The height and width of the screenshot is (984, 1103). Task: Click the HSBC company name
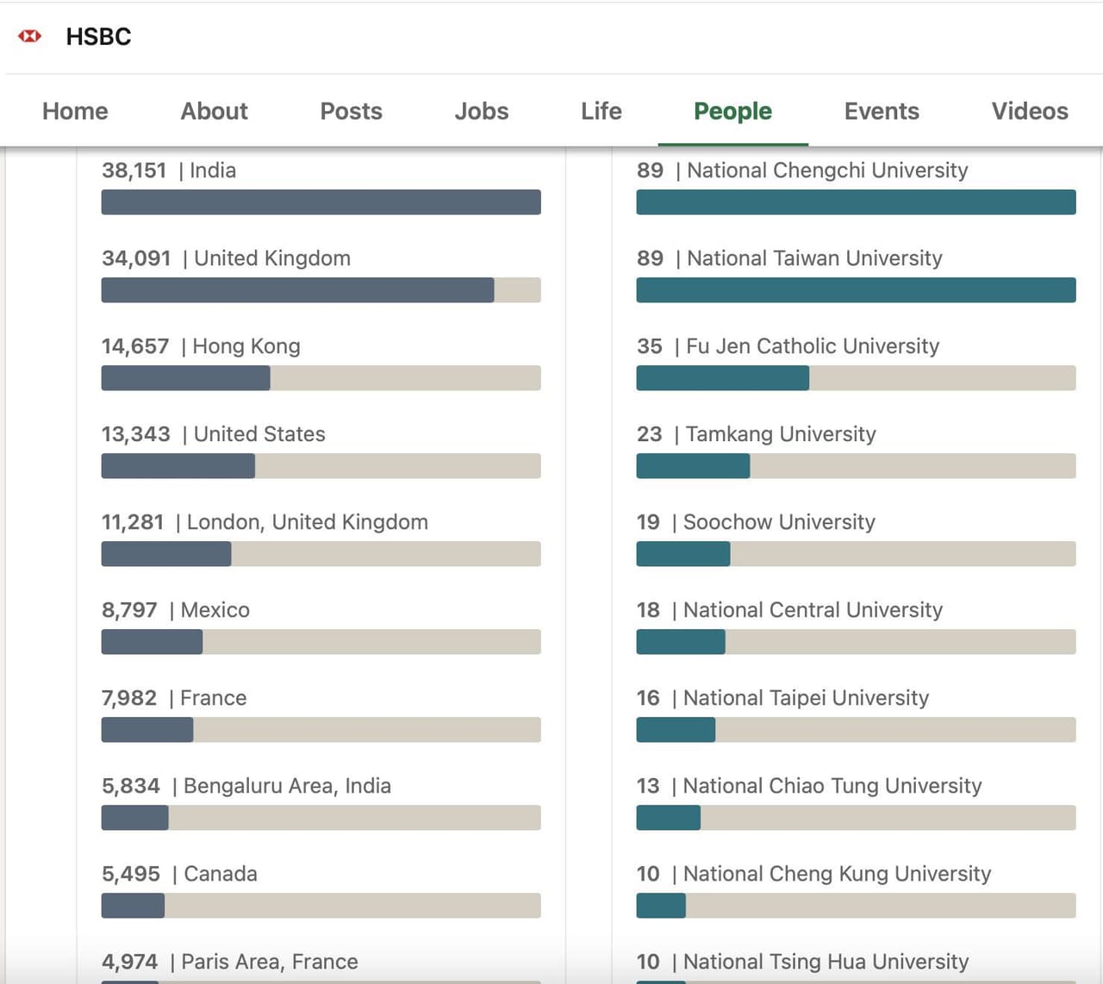pyautogui.click(x=98, y=36)
